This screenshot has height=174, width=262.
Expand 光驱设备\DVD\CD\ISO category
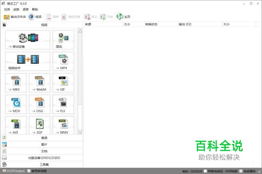point(42,158)
